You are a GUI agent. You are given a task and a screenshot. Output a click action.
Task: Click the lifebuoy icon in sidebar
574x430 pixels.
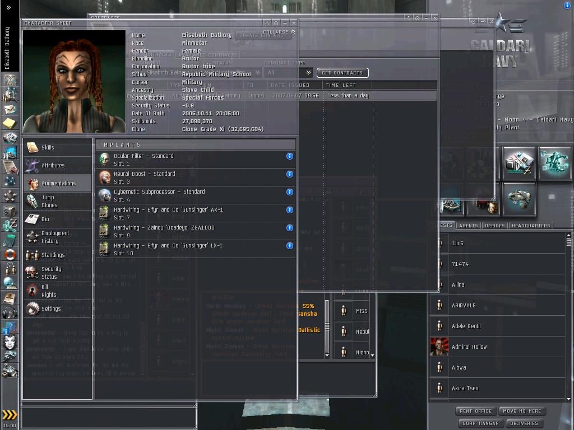tap(10, 255)
